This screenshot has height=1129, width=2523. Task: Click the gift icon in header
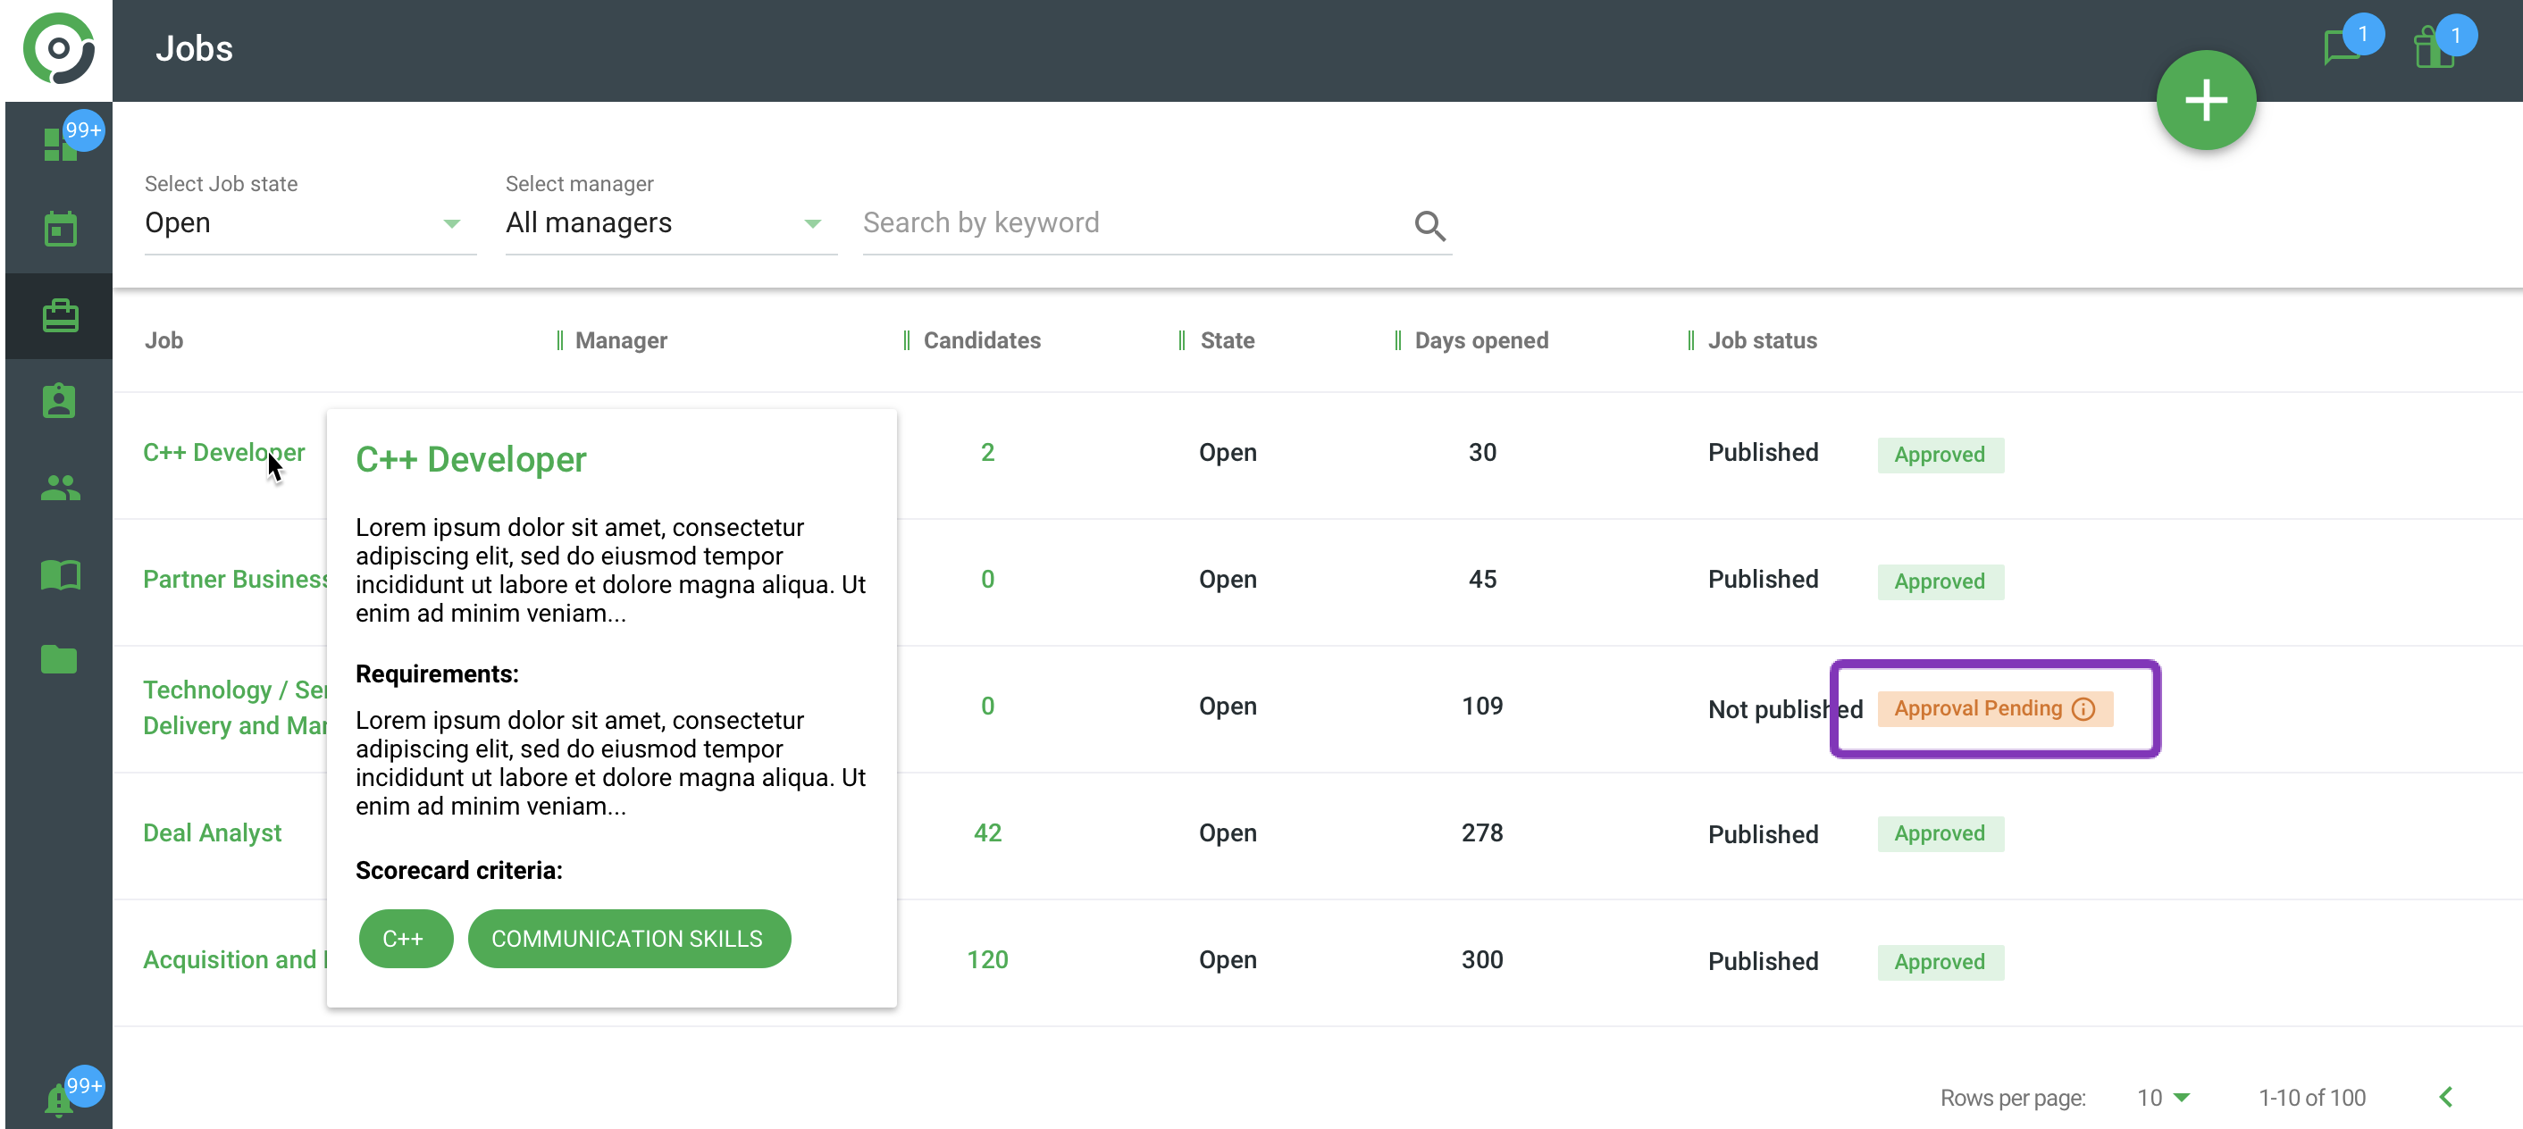coord(2434,49)
